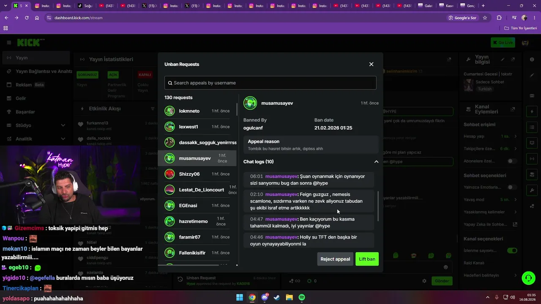
Task: Open emoji picker in chat input
Action: click(445, 267)
